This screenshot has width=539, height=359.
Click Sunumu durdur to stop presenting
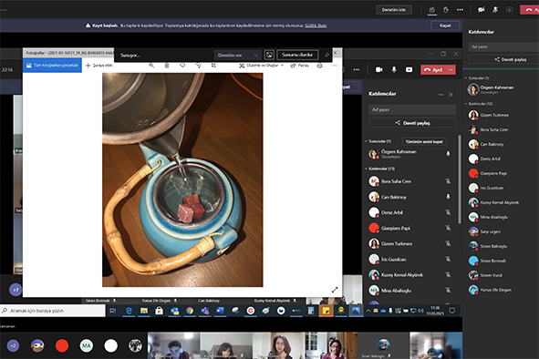[x=297, y=55]
